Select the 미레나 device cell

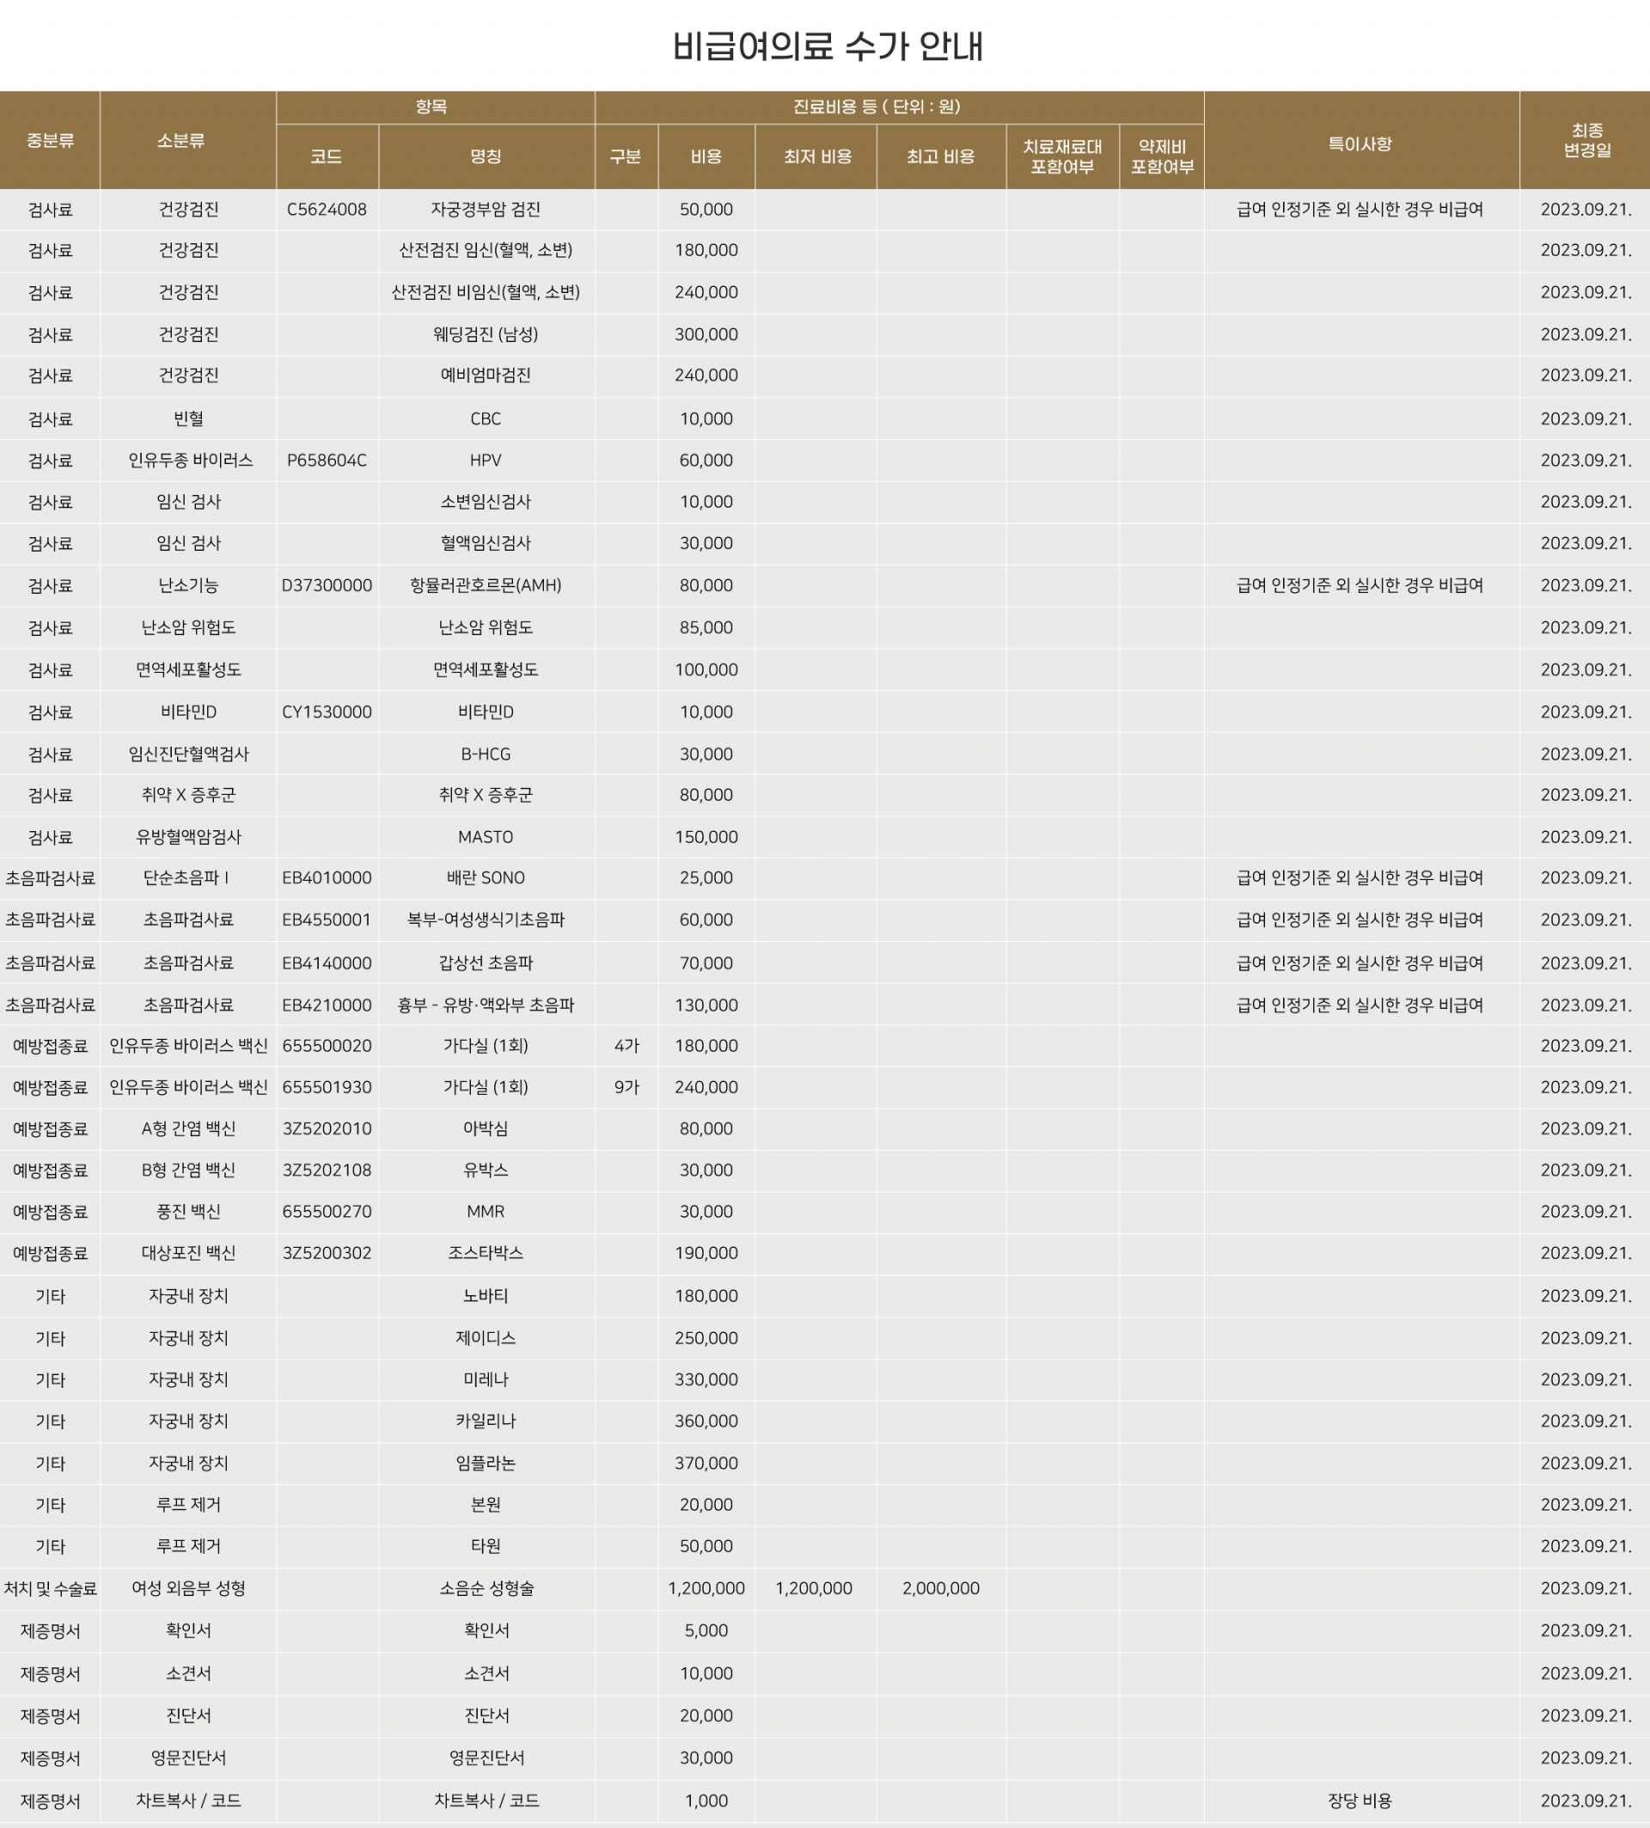[486, 1380]
